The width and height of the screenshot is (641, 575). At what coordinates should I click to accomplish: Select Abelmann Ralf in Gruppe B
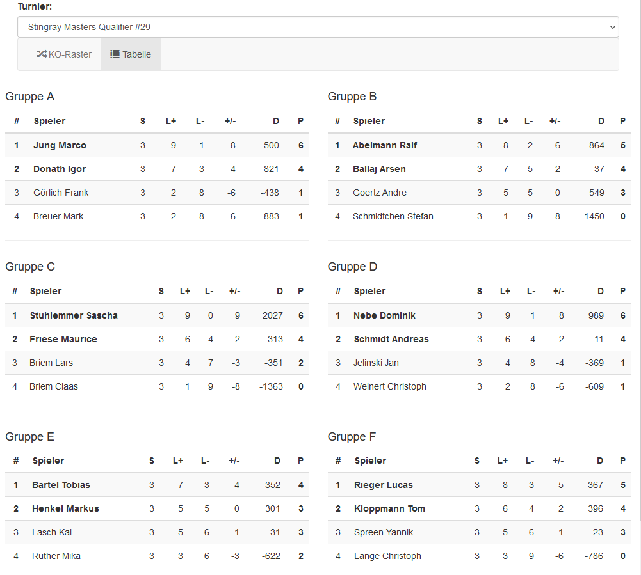tap(384, 145)
